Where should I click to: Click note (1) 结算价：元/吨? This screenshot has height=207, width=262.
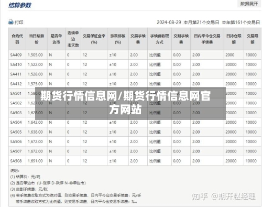pyautogui.click(x=25, y=177)
